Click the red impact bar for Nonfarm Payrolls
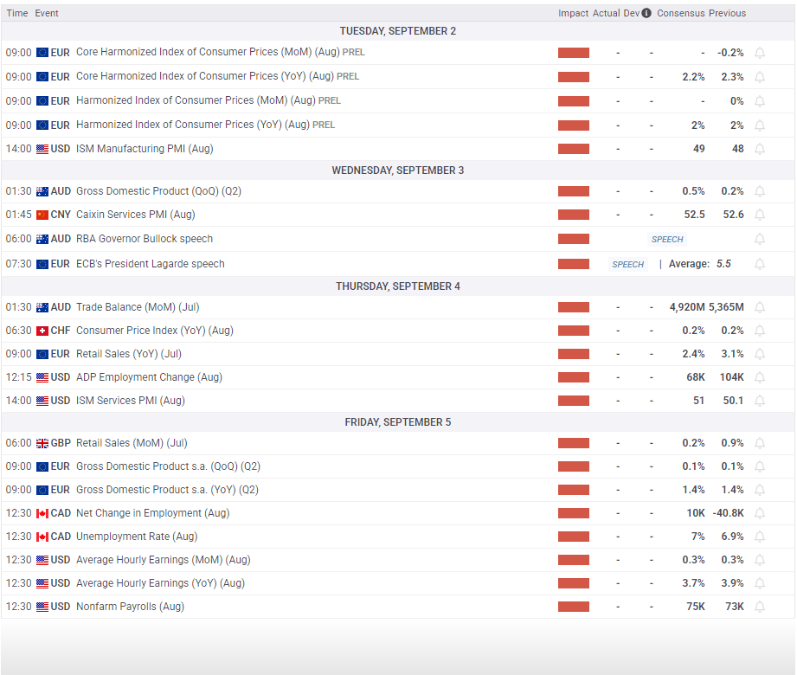Image resolution: width=797 pixels, height=675 pixels. [574, 607]
